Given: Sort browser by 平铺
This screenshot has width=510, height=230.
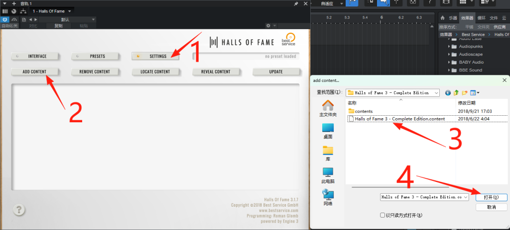Looking at the screenshot, I should (x=469, y=27).
